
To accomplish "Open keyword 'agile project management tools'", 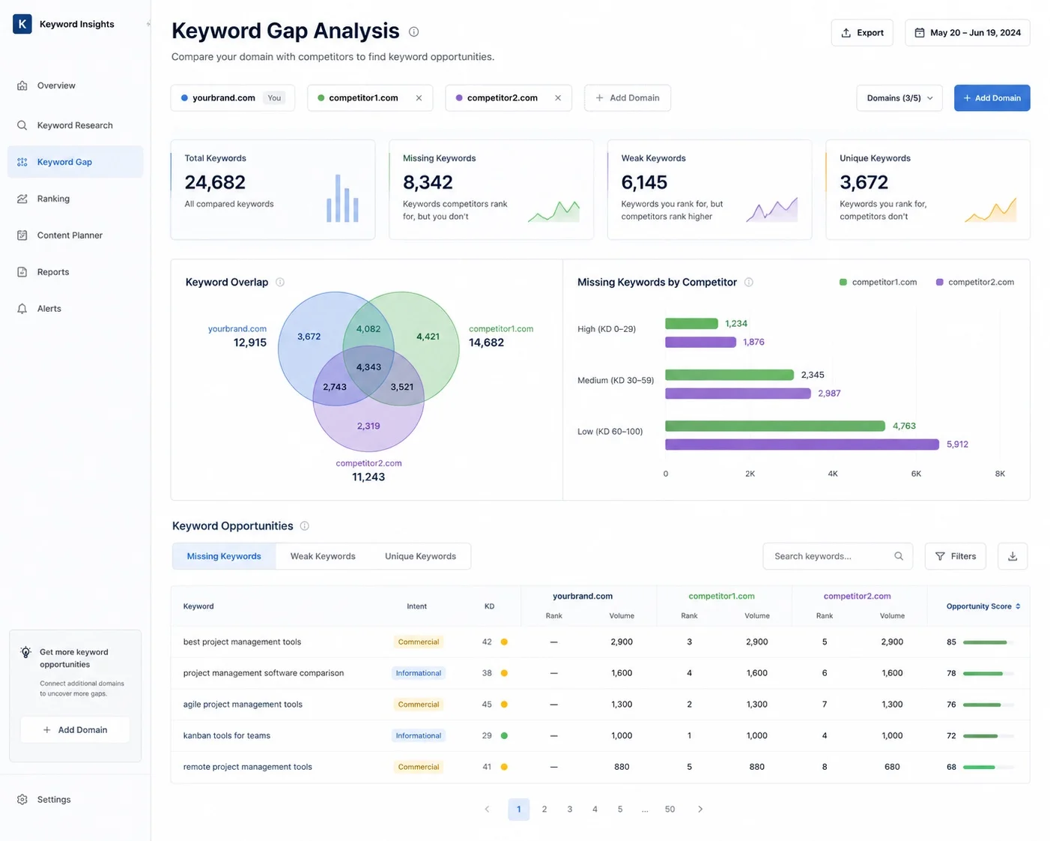I will 243,705.
